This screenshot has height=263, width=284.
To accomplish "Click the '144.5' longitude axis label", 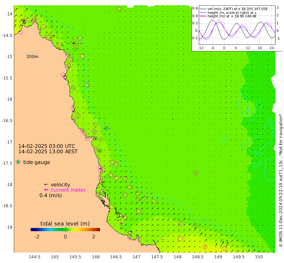I will 35,257.
